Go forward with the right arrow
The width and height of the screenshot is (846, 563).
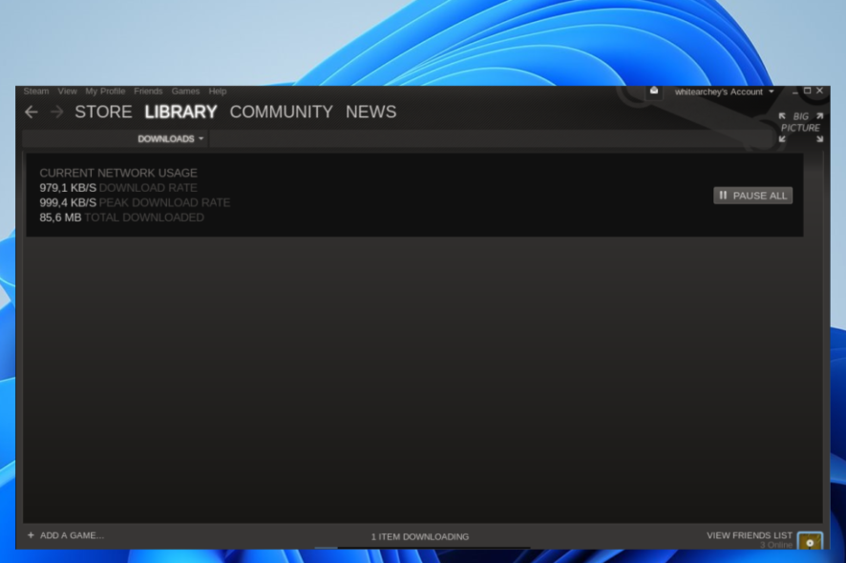[x=56, y=113]
